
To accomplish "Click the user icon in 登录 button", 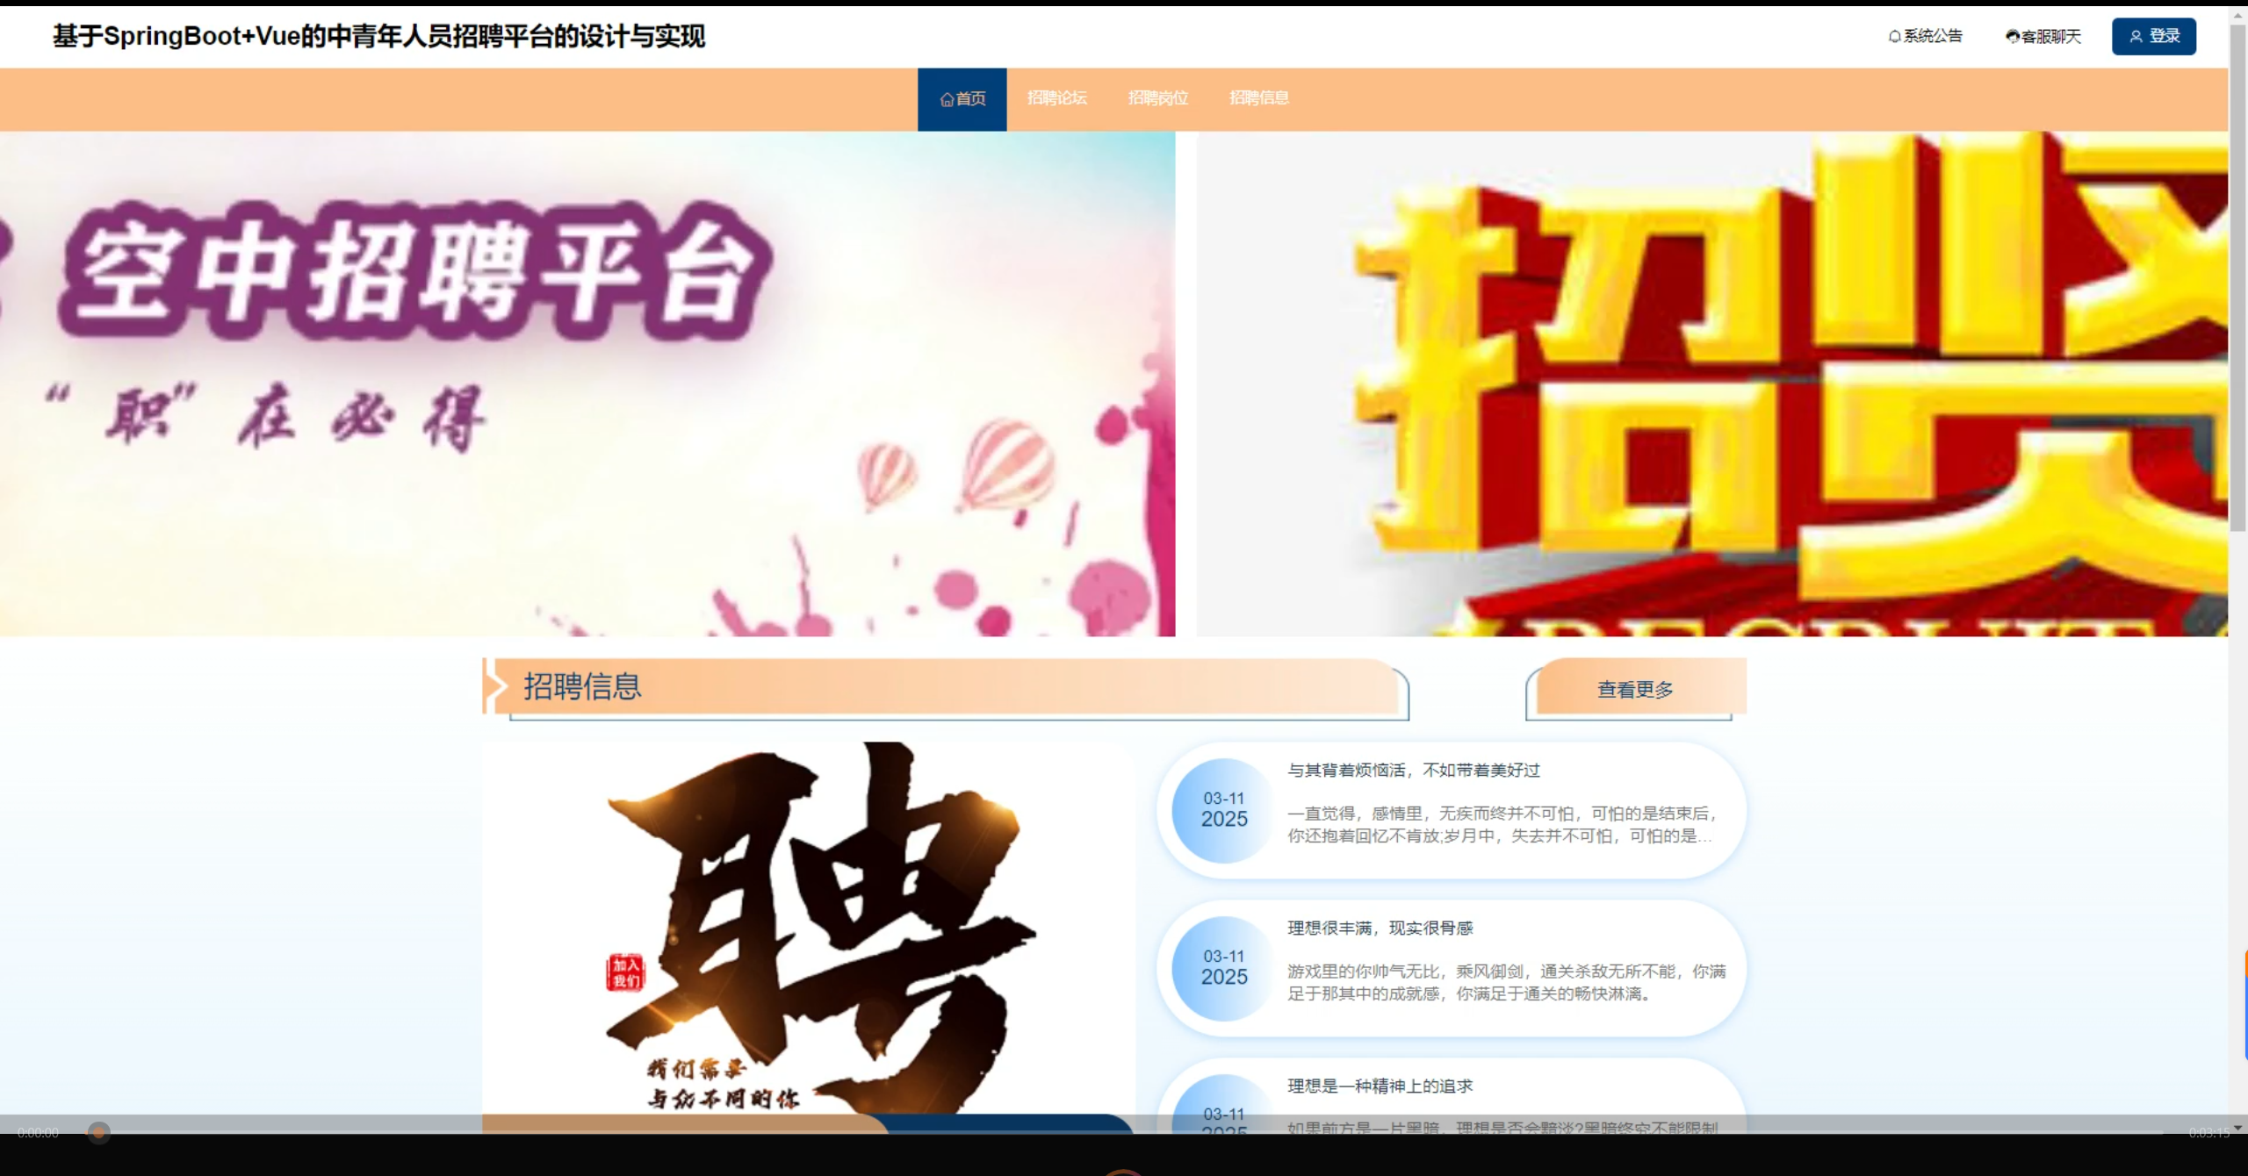I will [2136, 37].
